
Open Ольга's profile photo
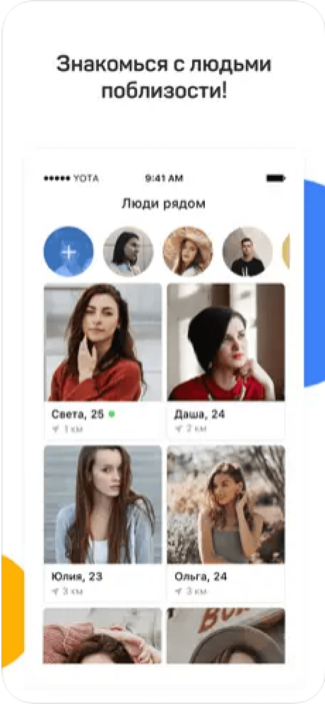point(226,505)
